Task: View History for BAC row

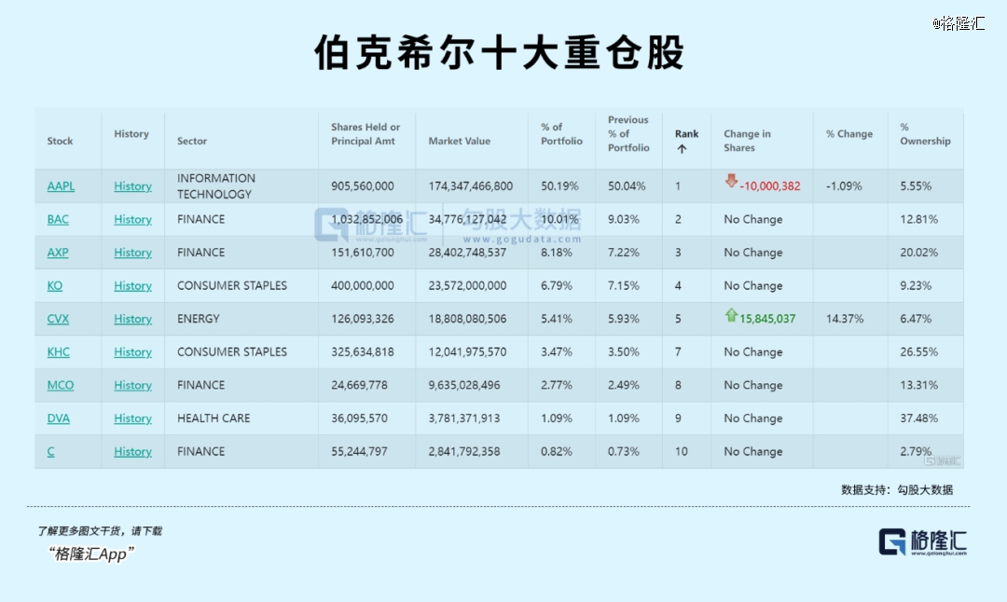Action: click(133, 220)
